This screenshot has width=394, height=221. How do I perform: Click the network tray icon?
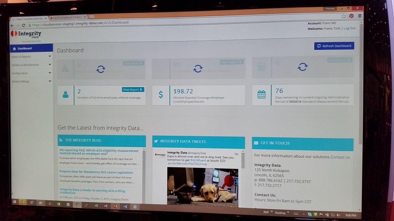point(332,215)
